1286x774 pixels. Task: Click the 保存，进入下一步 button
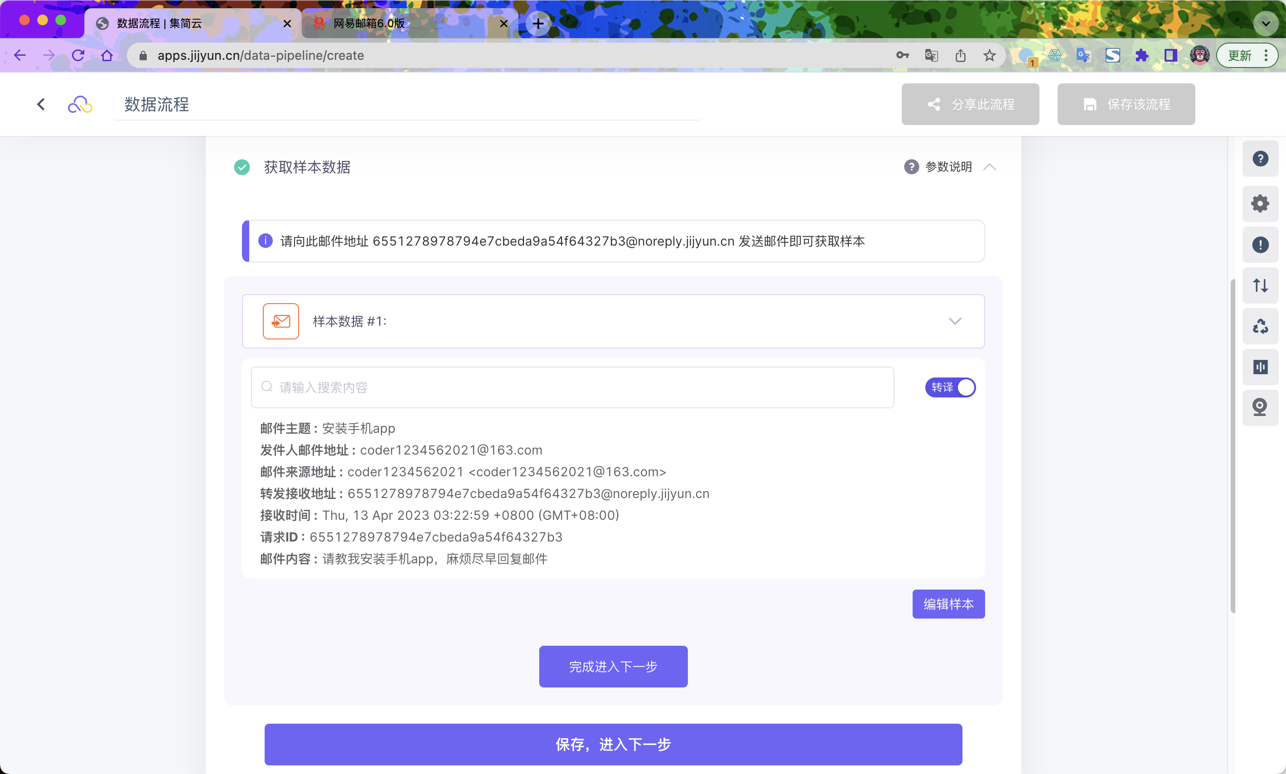pos(613,744)
